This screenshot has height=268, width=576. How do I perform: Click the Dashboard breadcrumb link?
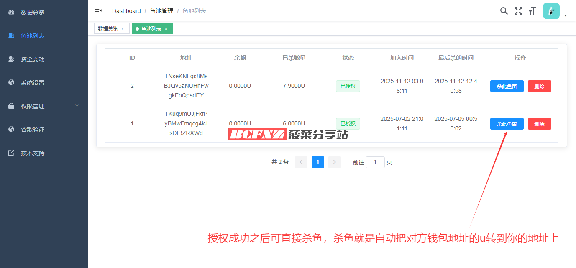pos(126,11)
